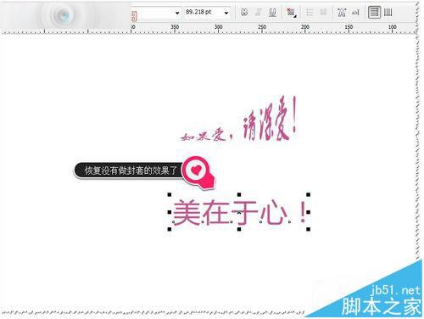The height and width of the screenshot is (319, 424).
Task: Click the drop cap icon
Action: coord(323,12)
